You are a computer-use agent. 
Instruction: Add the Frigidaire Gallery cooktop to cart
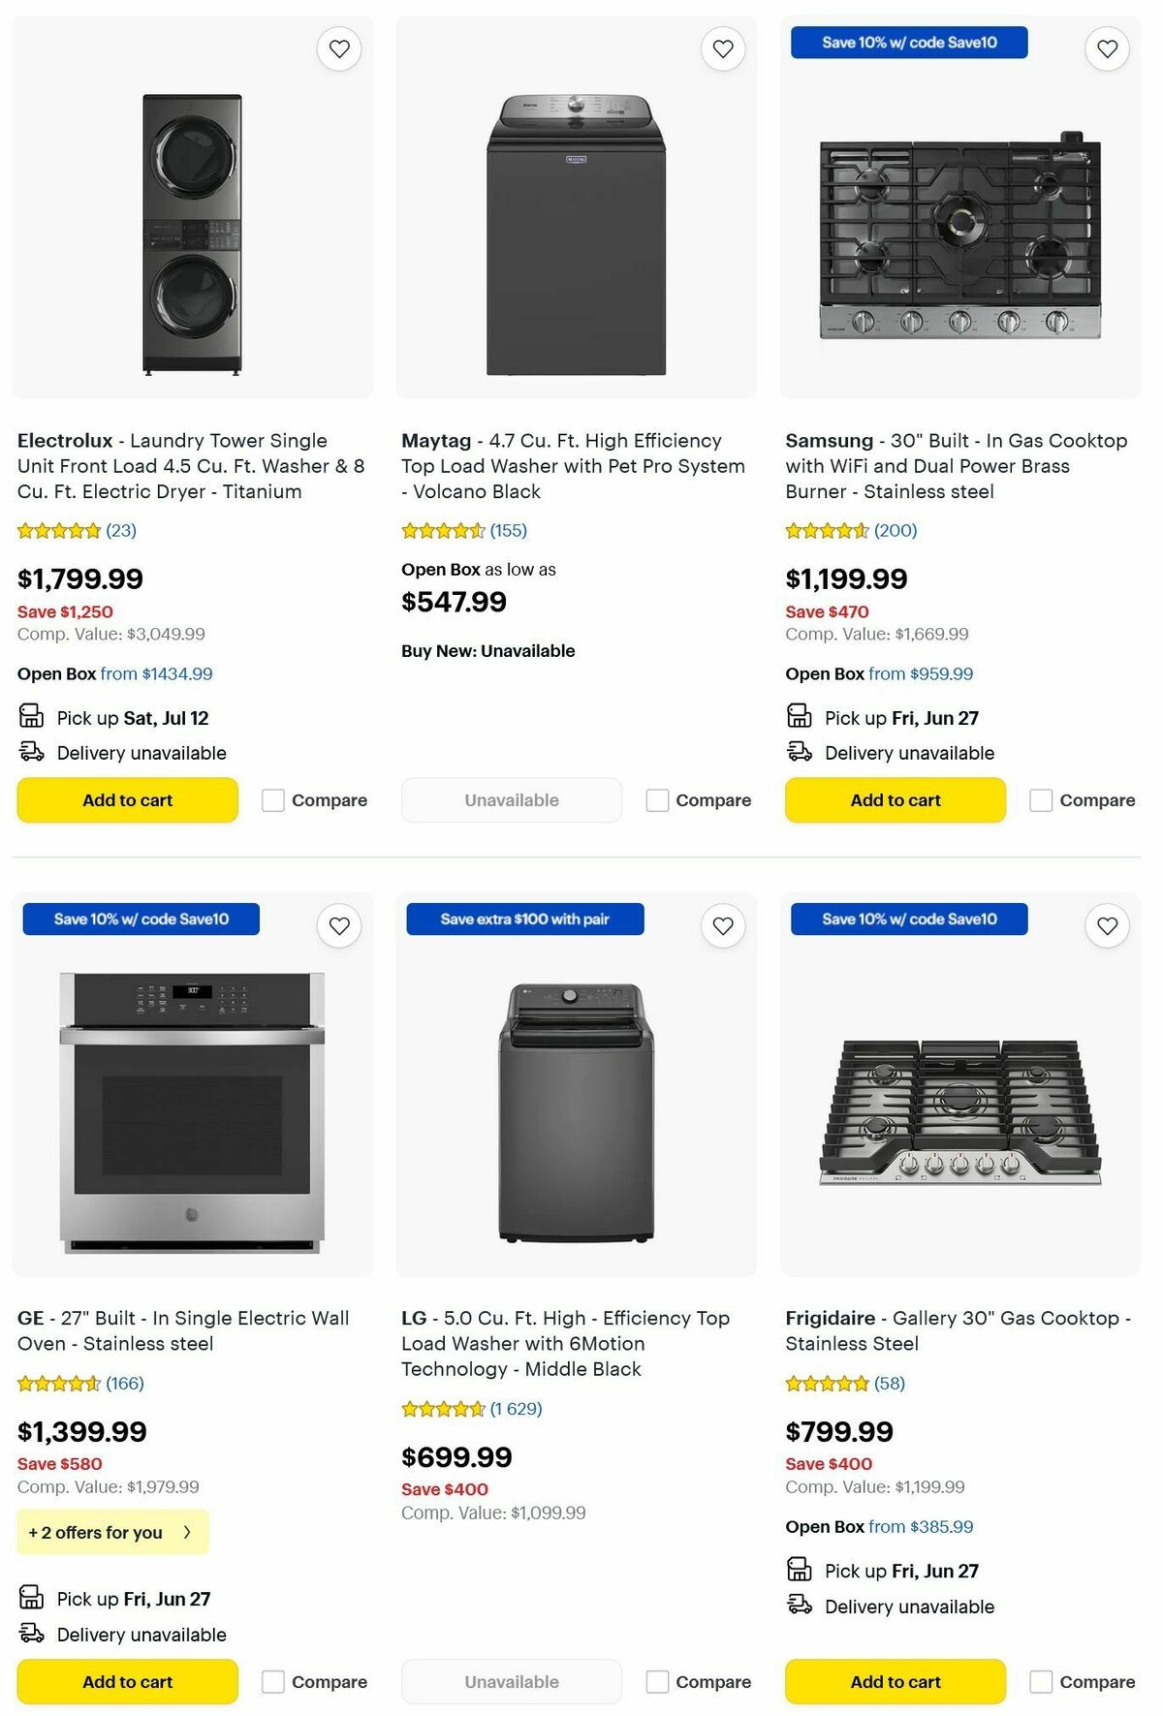[895, 1682]
